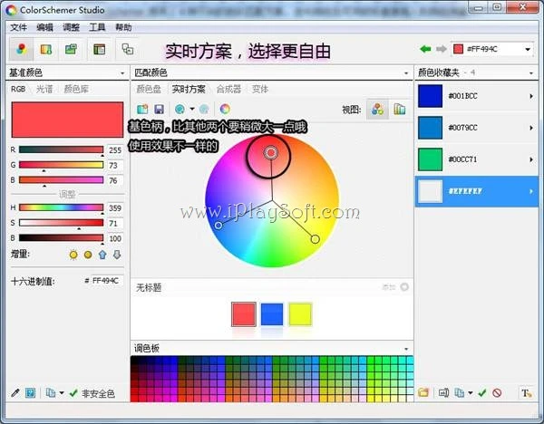Click the round color wheel mode icon

click(x=225, y=110)
